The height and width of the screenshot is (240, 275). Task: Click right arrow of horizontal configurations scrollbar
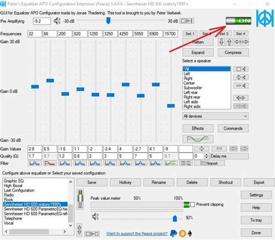64,231
